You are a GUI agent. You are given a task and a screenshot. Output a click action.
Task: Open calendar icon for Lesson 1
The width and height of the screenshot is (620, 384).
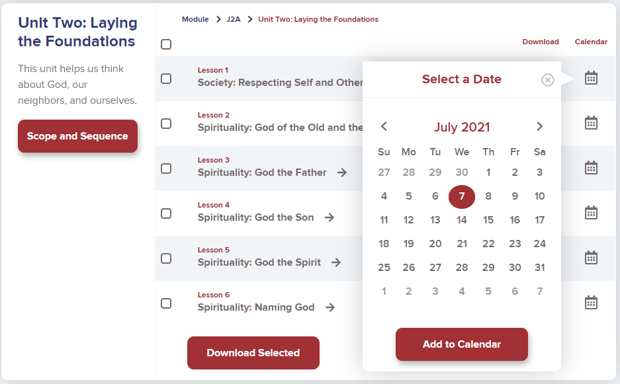tap(591, 78)
